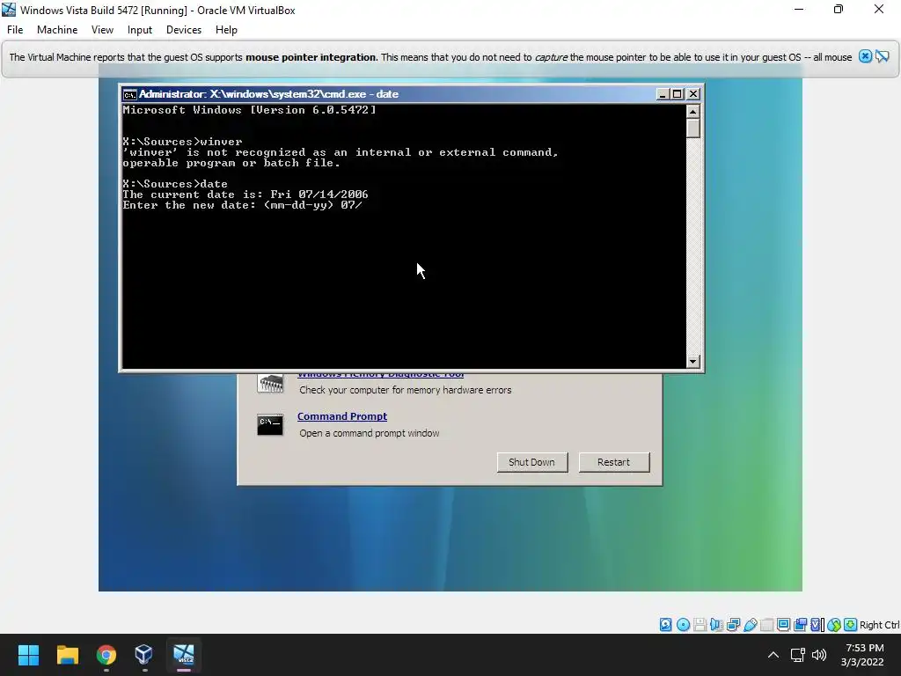901x676 pixels.
Task: Open the File menu
Action: (x=15, y=30)
